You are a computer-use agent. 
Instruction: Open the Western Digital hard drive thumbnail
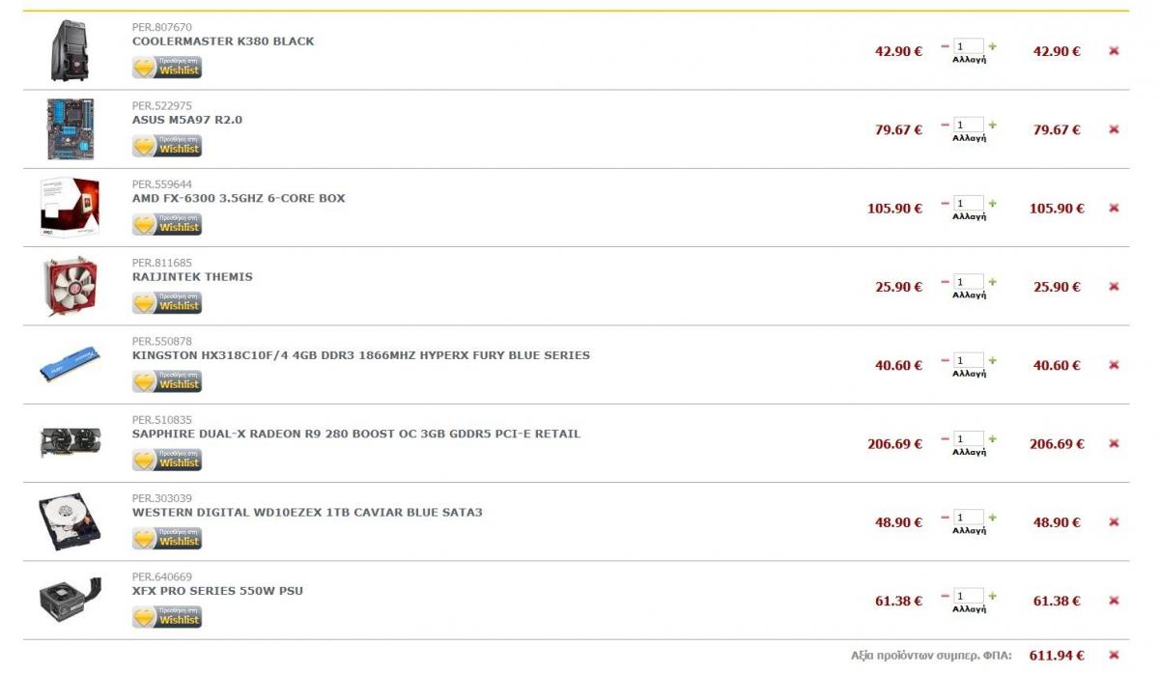coord(70,521)
